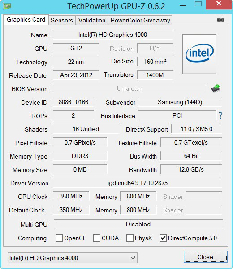This screenshot has width=233, height=269.
Task: Select the Graphics Card tab
Action: coord(26,20)
